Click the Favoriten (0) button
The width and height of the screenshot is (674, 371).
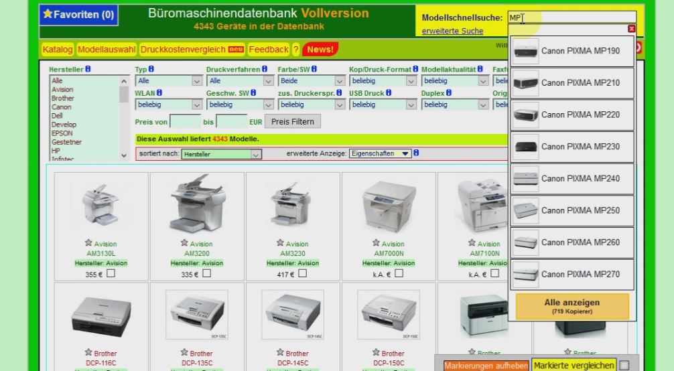(78, 15)
